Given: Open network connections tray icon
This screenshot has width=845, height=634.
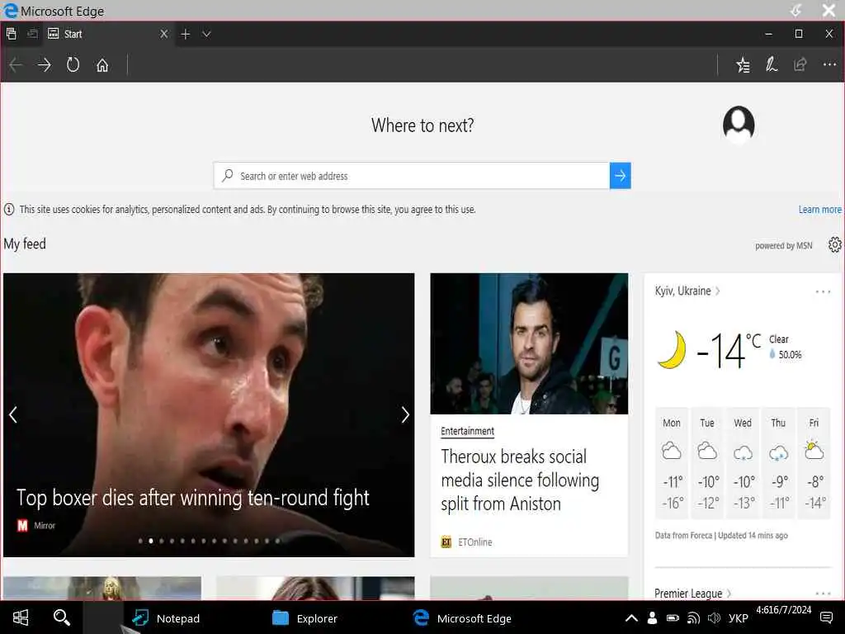Looking at the screenshot, I should pos(693,617).
